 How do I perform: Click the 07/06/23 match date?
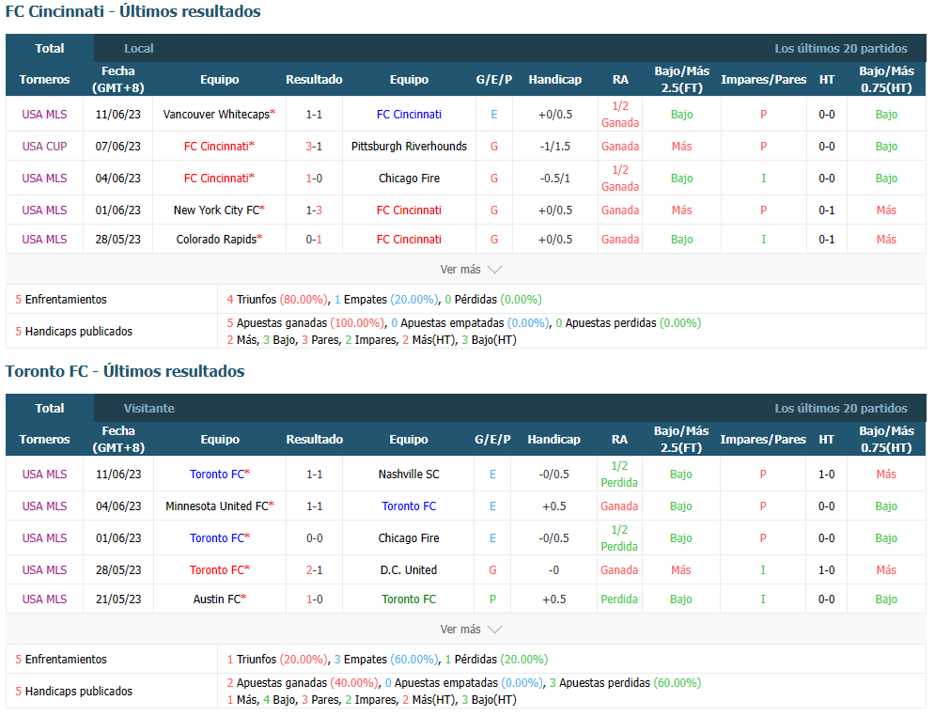[x=118, y=146]
